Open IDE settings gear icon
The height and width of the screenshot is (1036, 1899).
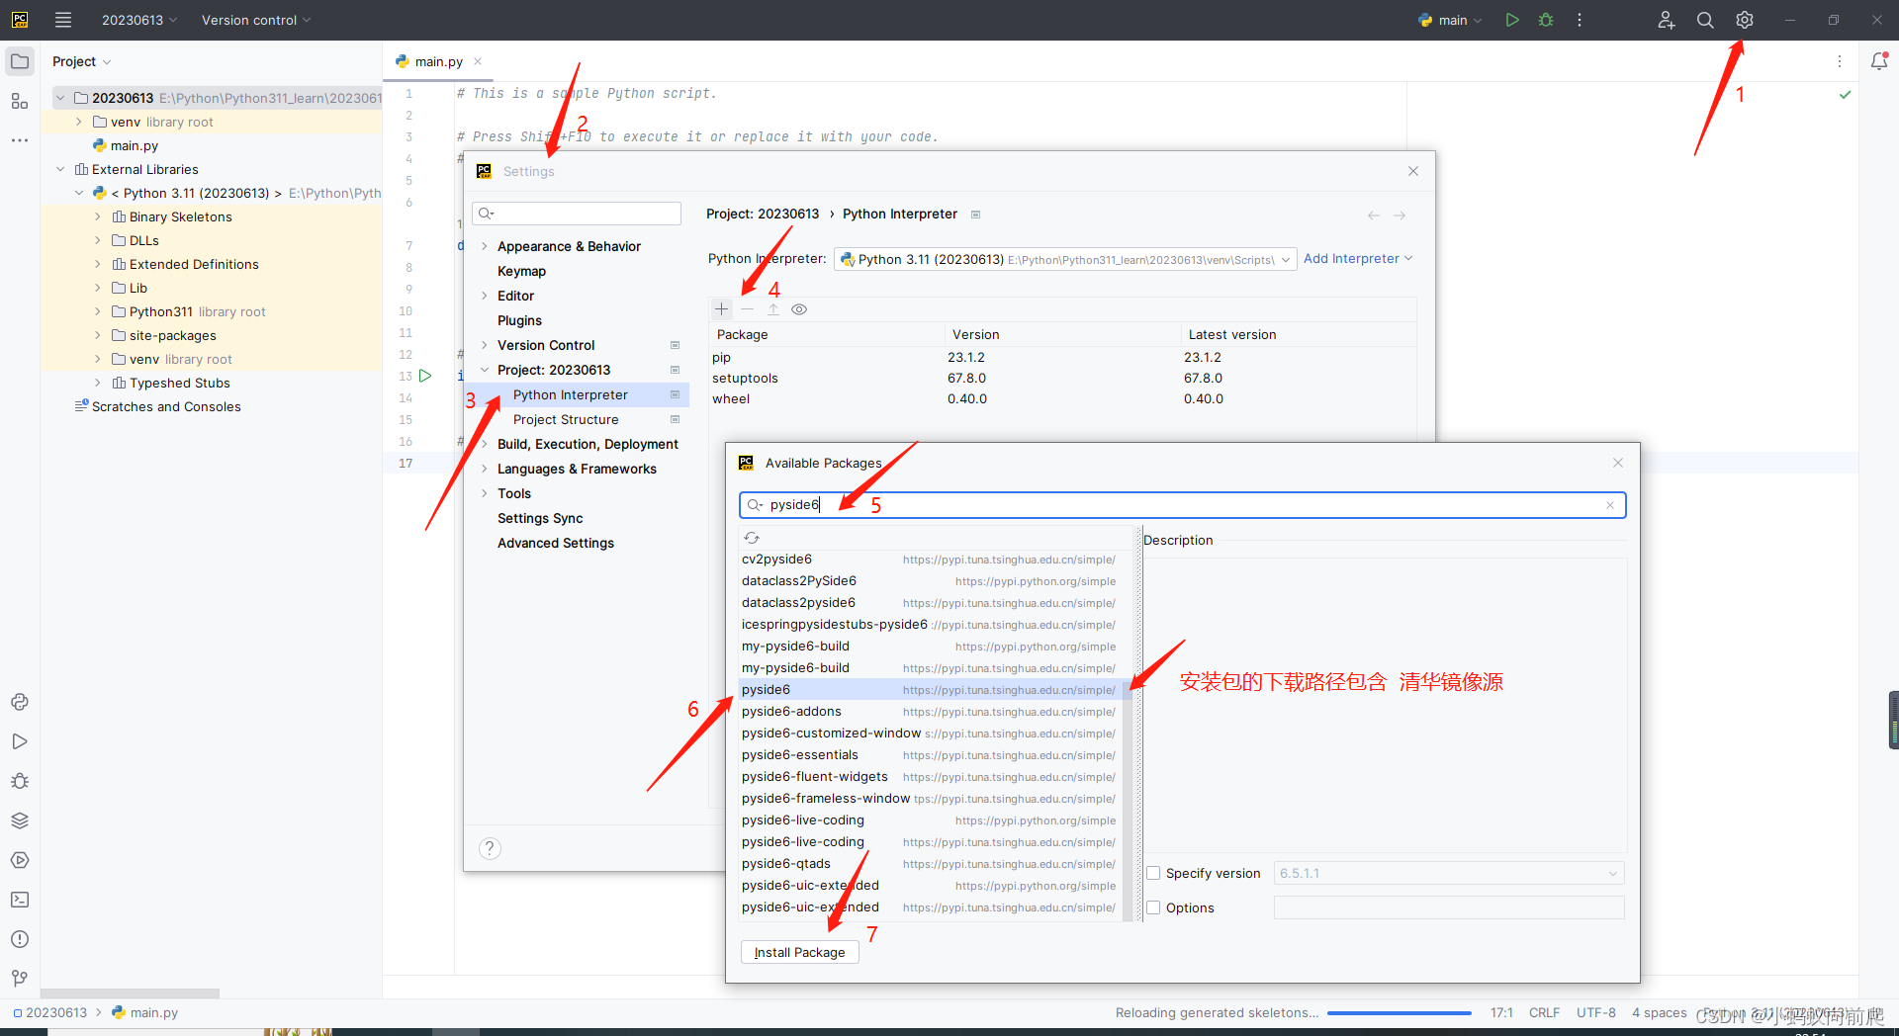pos(1745,20)
